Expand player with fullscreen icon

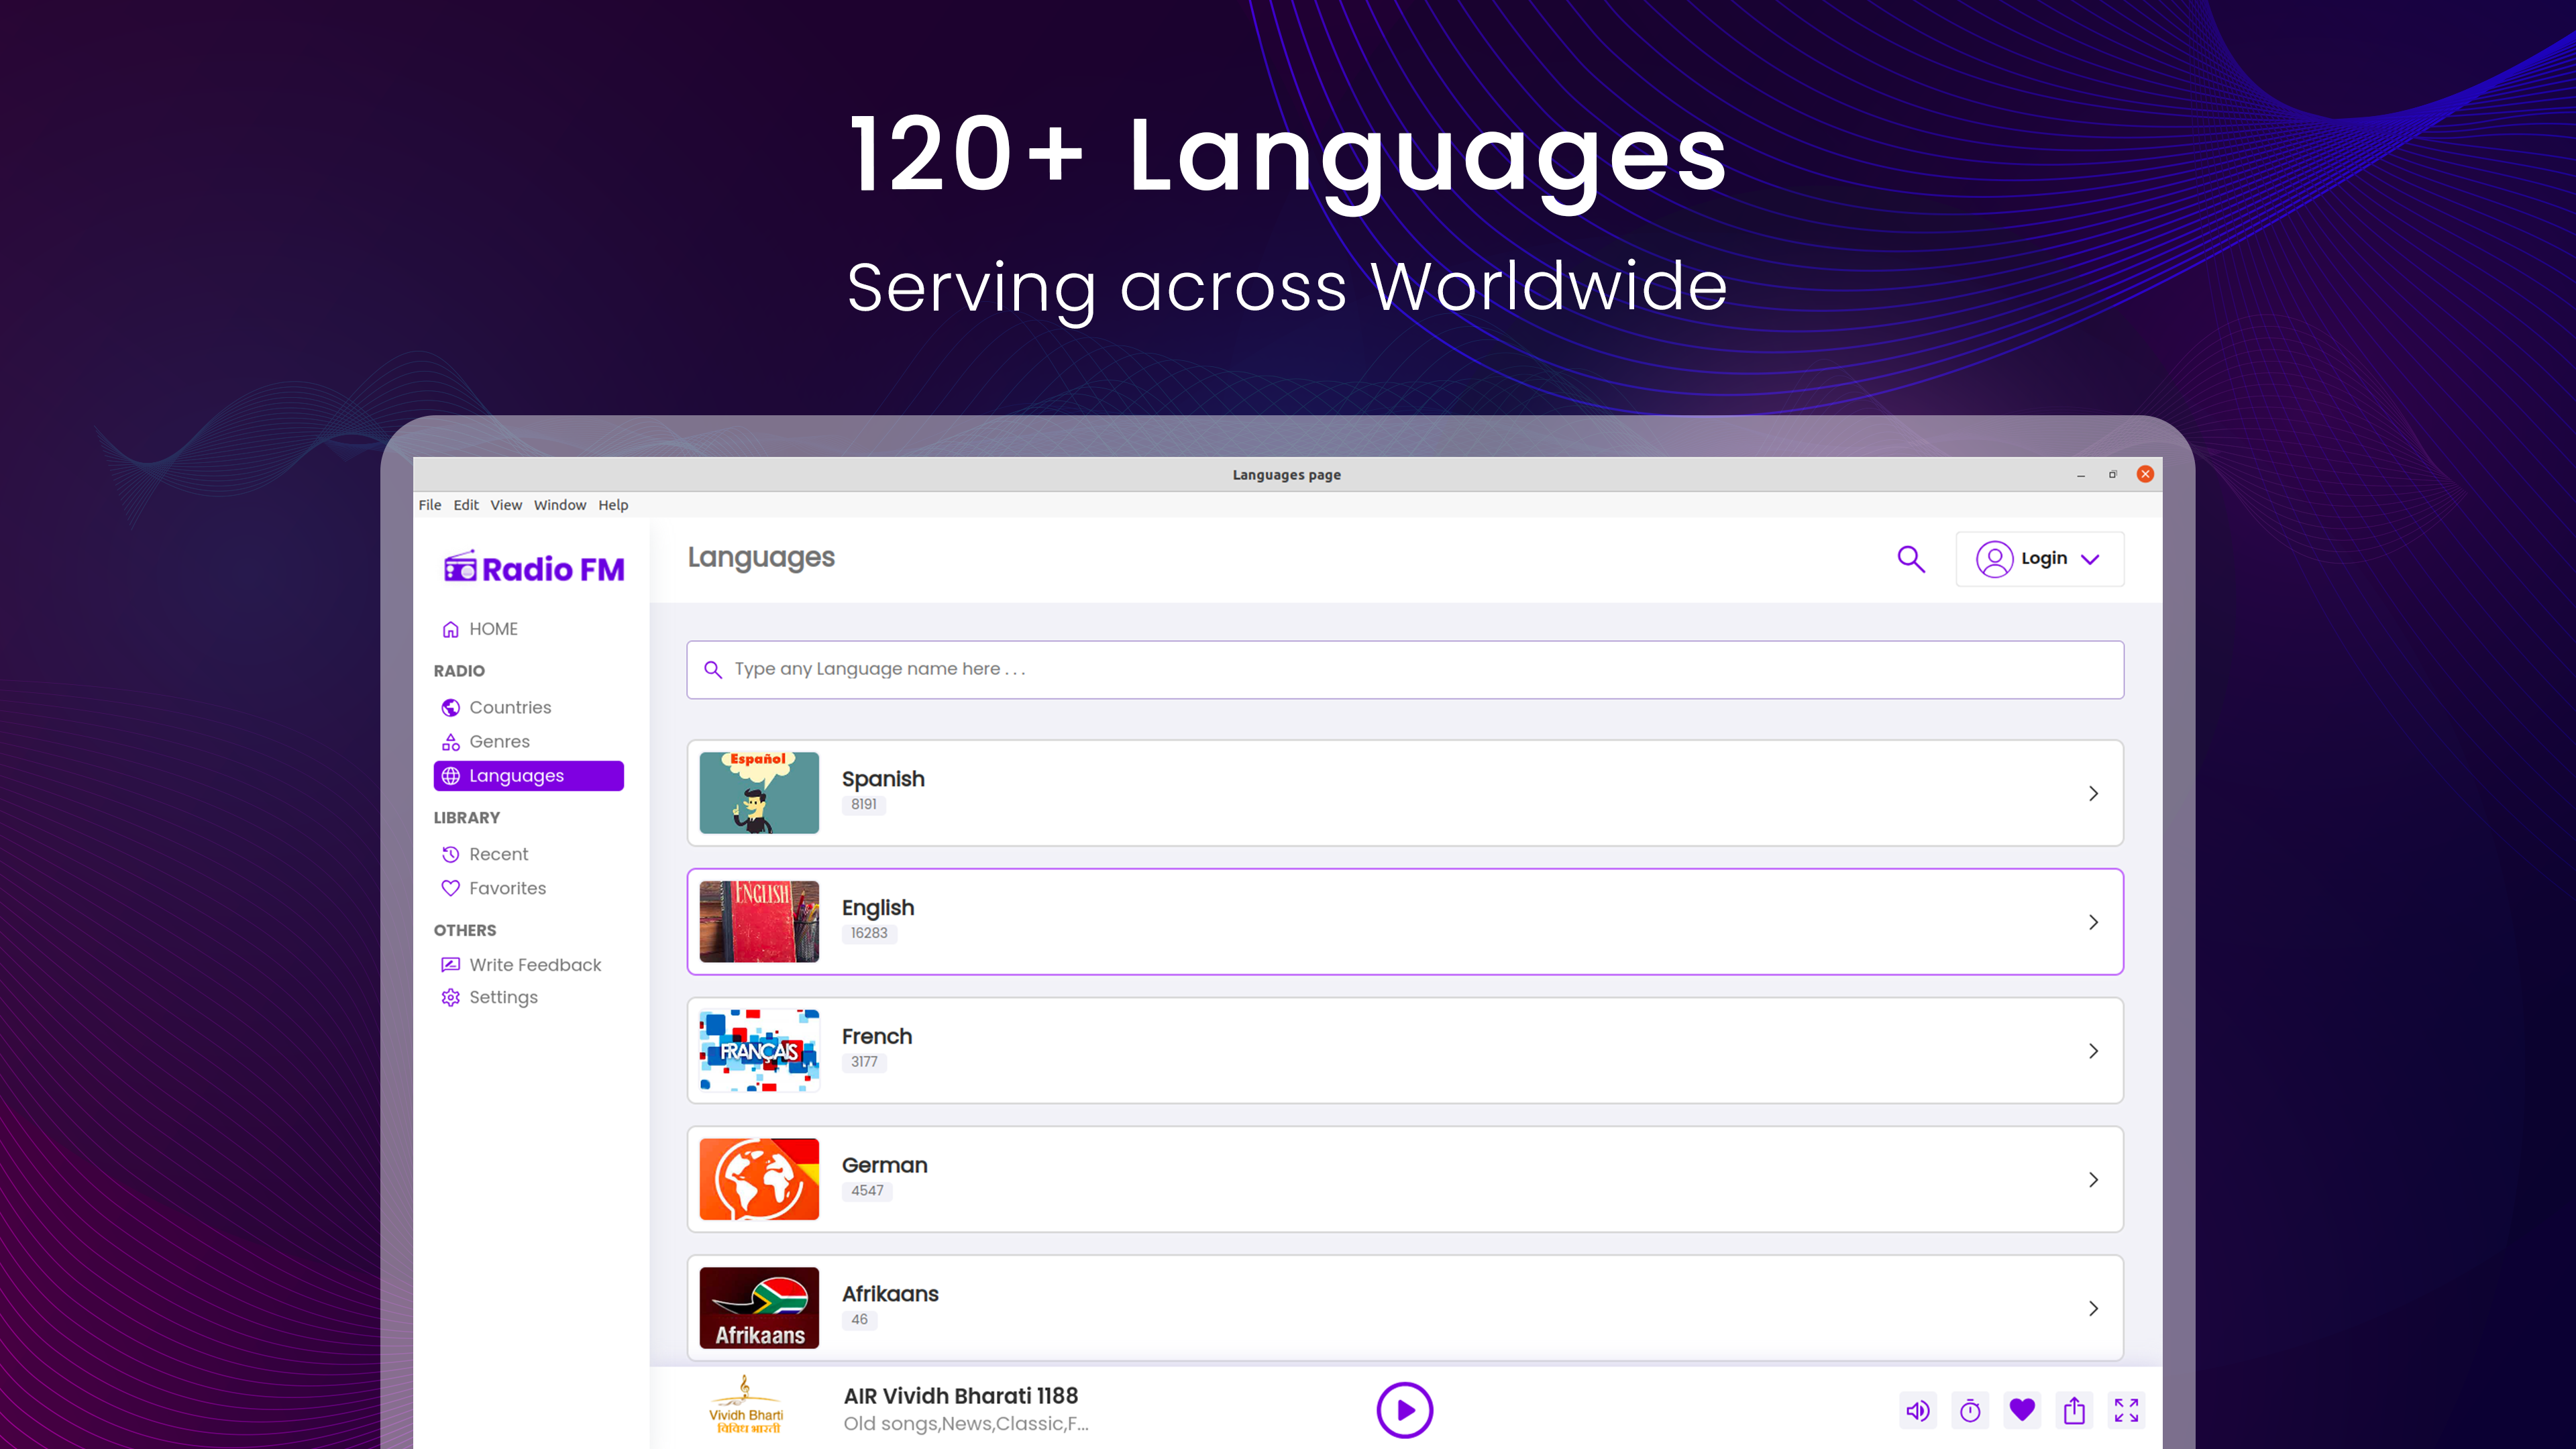[2126, 1411]
